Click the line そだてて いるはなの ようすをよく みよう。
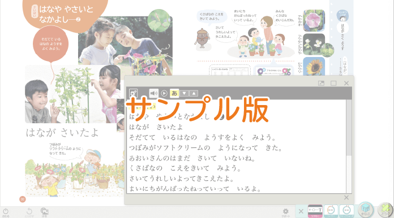Screen dimensions: 394x218 click(x=202, y=137)
